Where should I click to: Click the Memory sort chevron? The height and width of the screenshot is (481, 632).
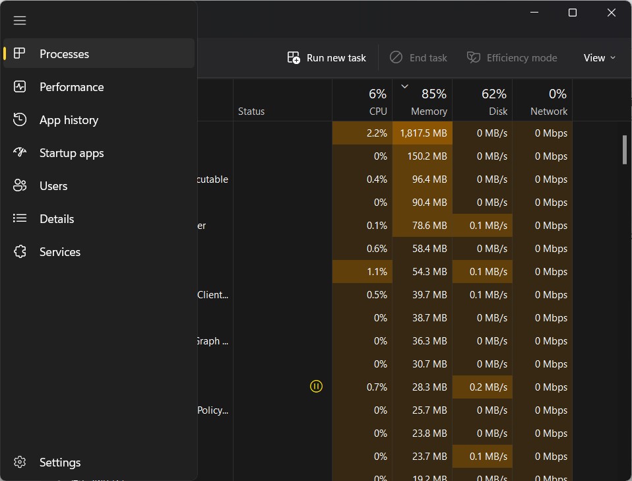[404, 86]
